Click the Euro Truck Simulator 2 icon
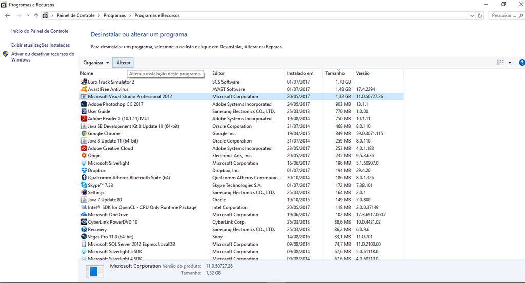Screen dimensions: 525x283 84,82
